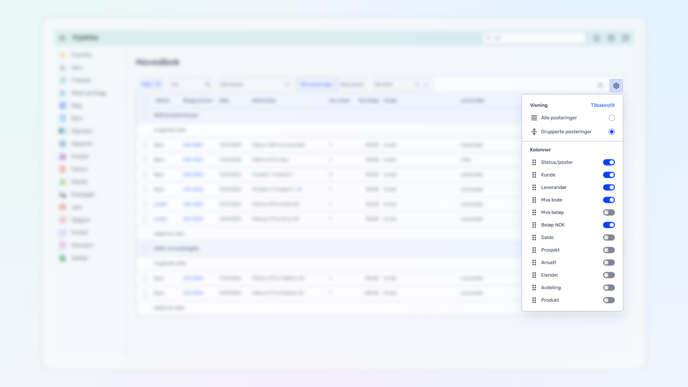Click the collapse icon beside Grupperte posteringer
The height and width of the screenshot is (387, 688).
(534, 132)
